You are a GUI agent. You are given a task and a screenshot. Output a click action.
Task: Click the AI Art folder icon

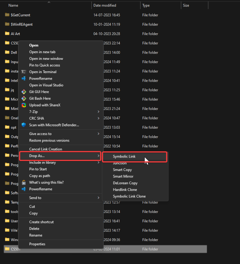coord(7,34)
